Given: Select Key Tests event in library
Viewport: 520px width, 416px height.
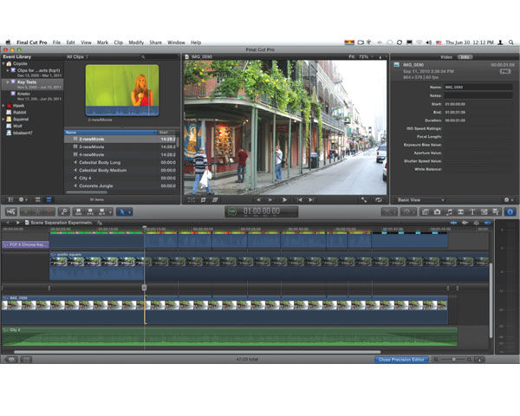Looking at the screenshot, I should coord(33,84).
